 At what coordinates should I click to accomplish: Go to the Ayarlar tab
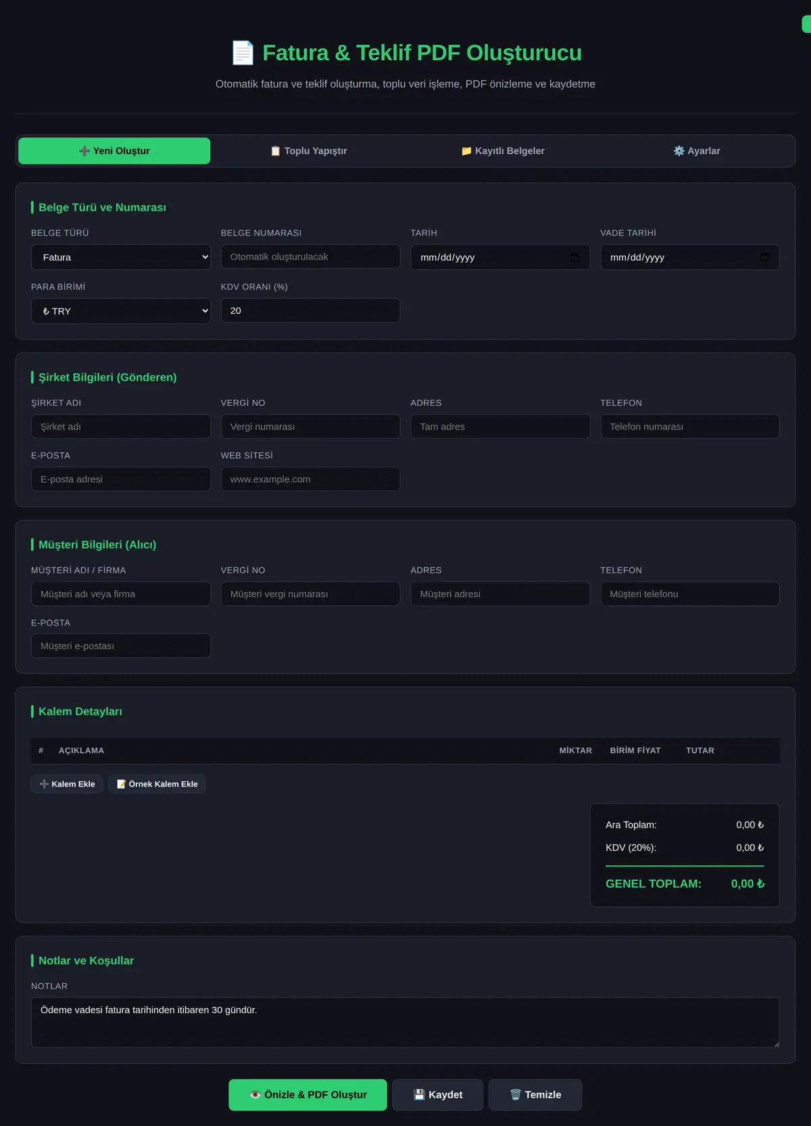(697, 151)
